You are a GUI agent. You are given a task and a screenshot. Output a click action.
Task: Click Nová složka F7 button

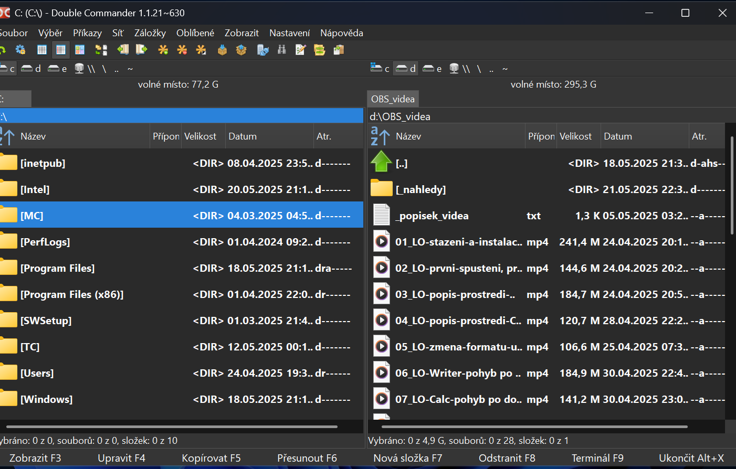[x=408, y=458]
